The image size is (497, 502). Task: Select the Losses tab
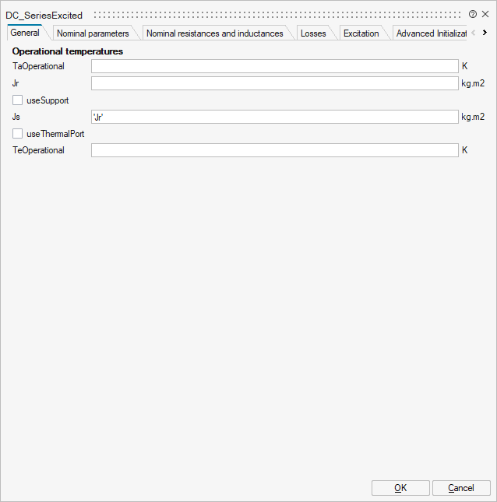point(313,33)
